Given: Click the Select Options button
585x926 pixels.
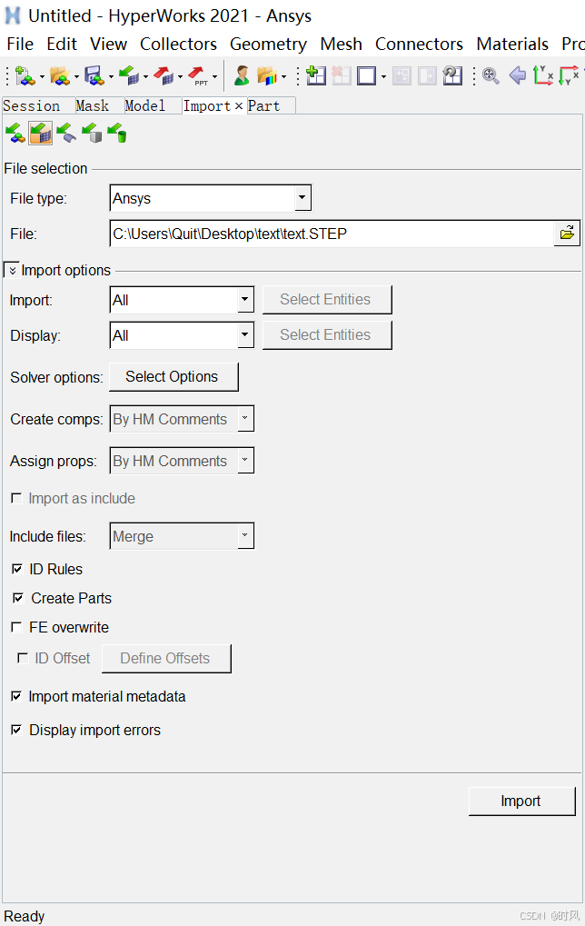Looking at the screenshot, I should click(x=174, y=377).
